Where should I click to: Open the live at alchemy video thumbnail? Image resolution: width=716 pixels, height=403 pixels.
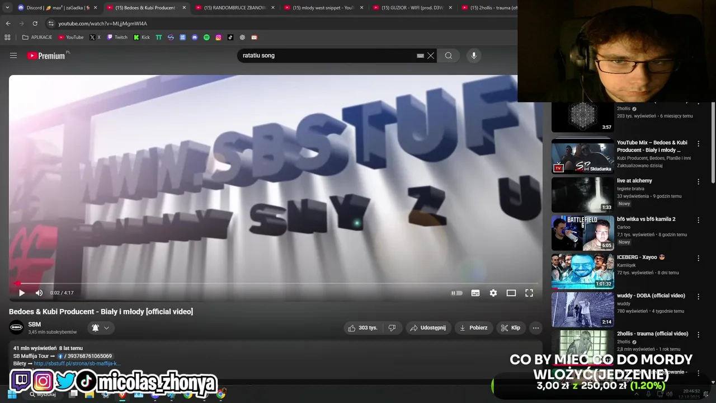point(583,195)
